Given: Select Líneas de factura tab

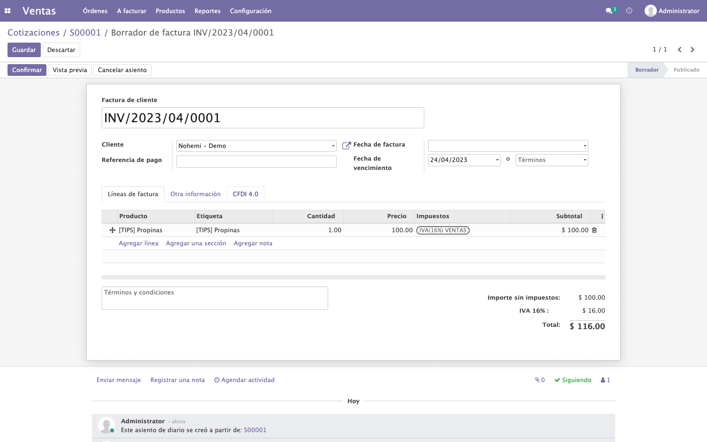Looking at the screenshot, I should [133, 194].
